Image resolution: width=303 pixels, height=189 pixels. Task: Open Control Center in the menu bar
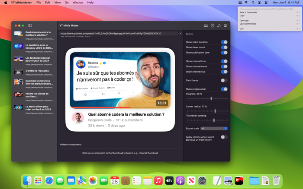pos(266,3)
